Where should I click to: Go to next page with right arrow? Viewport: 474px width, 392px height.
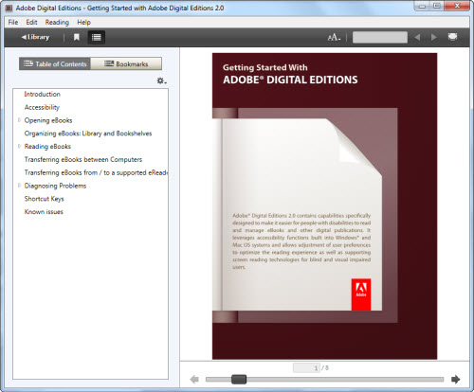click(x=455, y=379)
